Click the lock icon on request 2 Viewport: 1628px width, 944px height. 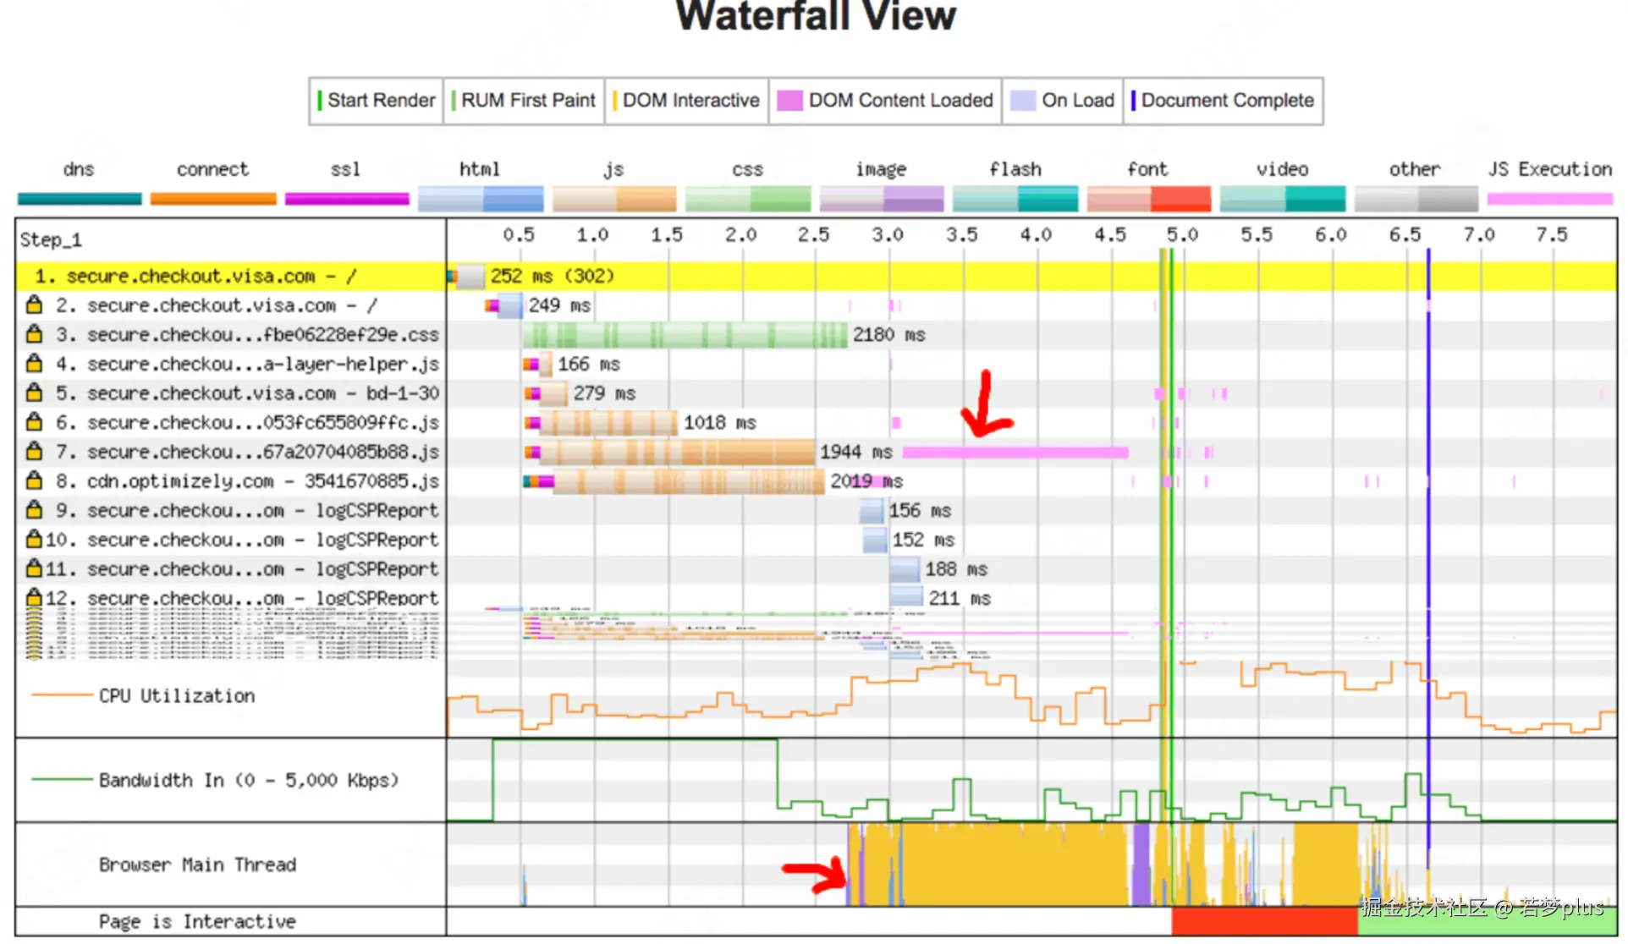(34, 305)
